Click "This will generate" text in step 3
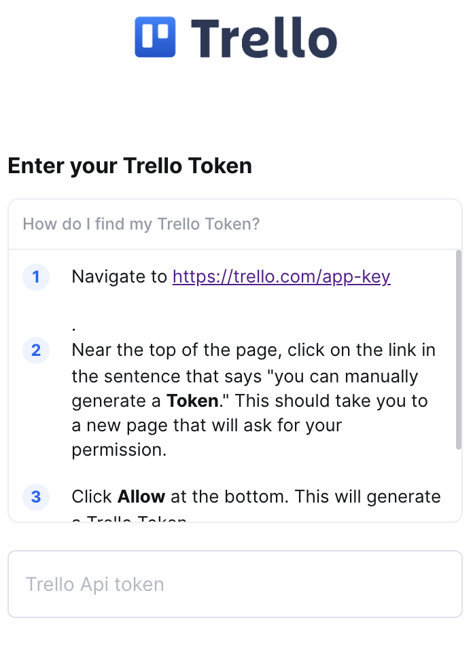The height and width of the screenshot is (652, 473). (x=367, y=497)
